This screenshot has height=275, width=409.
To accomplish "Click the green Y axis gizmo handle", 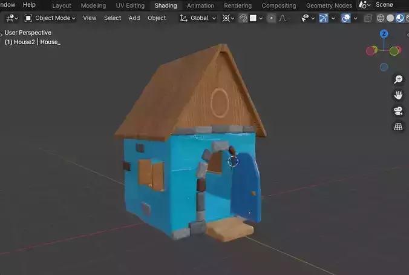I will coord(394,51).
